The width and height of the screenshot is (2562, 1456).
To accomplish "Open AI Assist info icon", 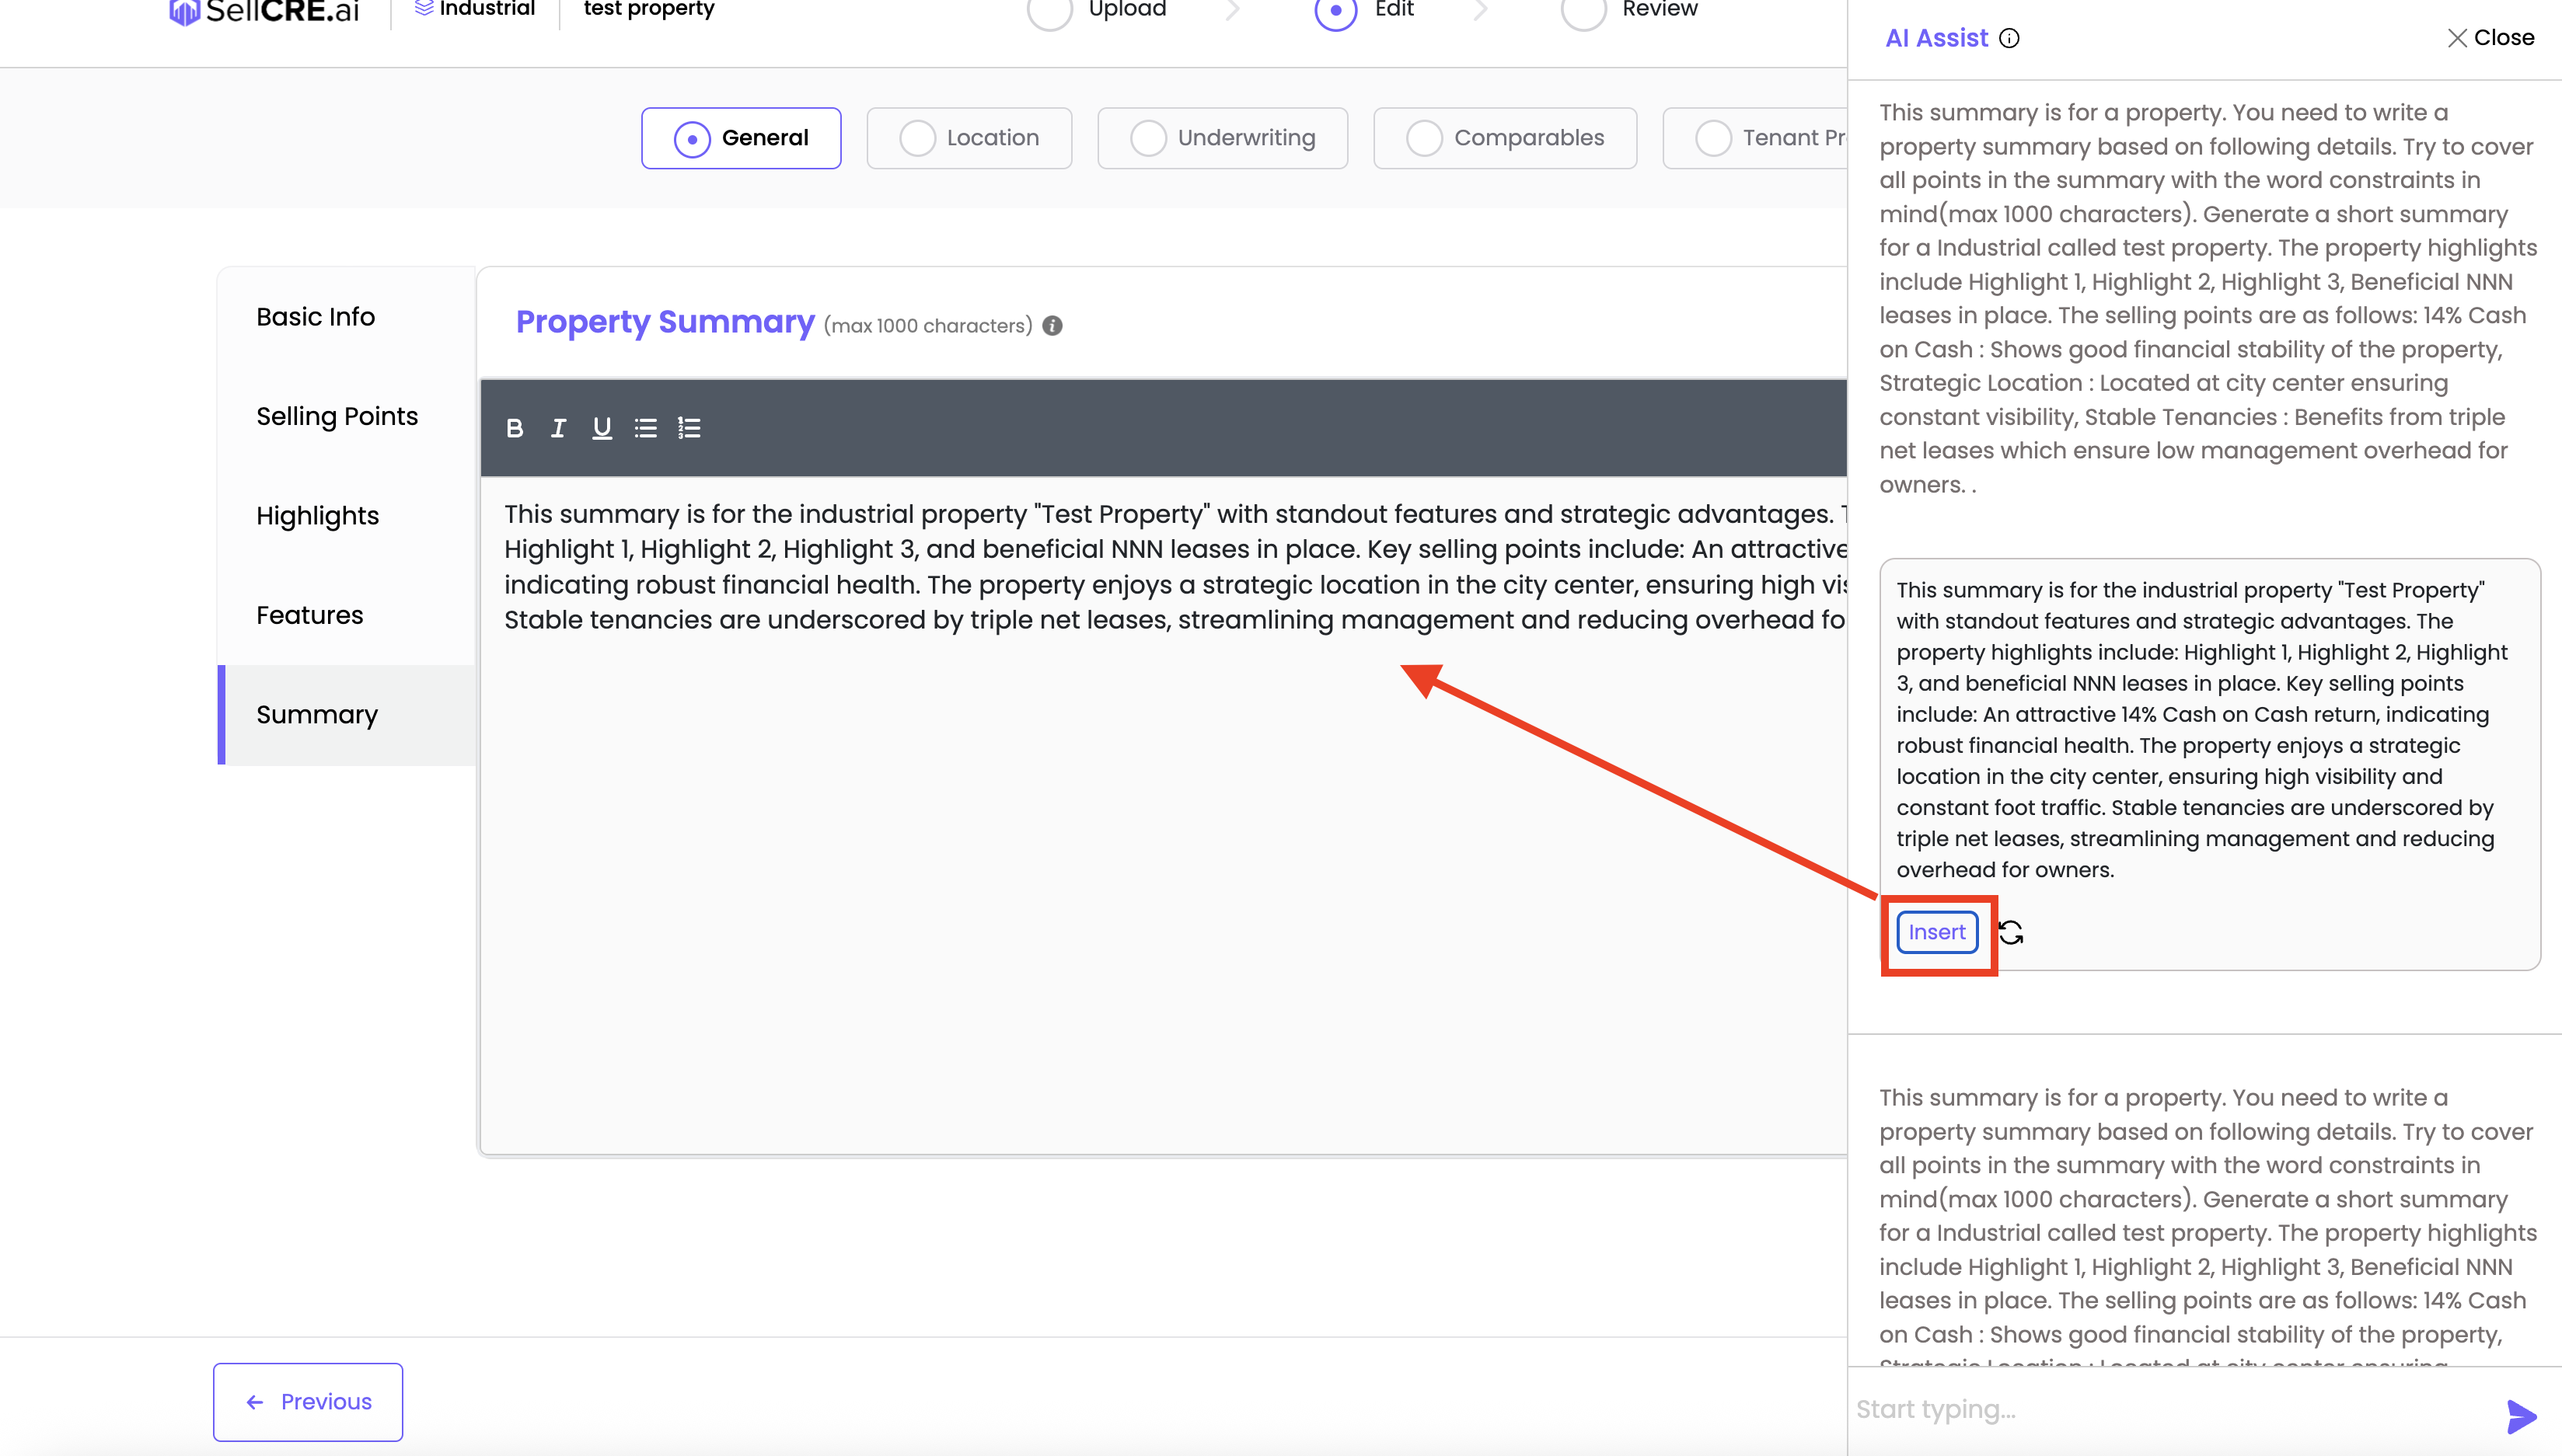I will (x=2009, y=38).
